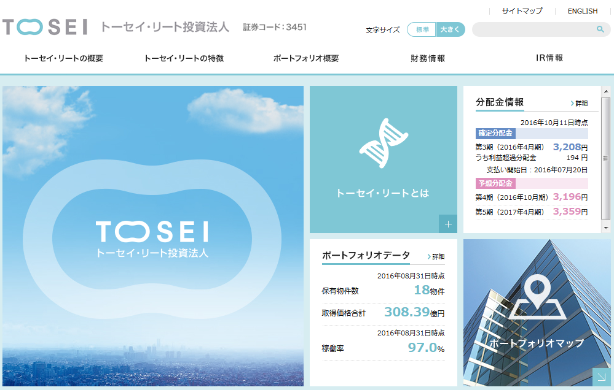Open トーセイ・リートの概要 menu
The image size is (614, 390).
[x=63, y=59]
